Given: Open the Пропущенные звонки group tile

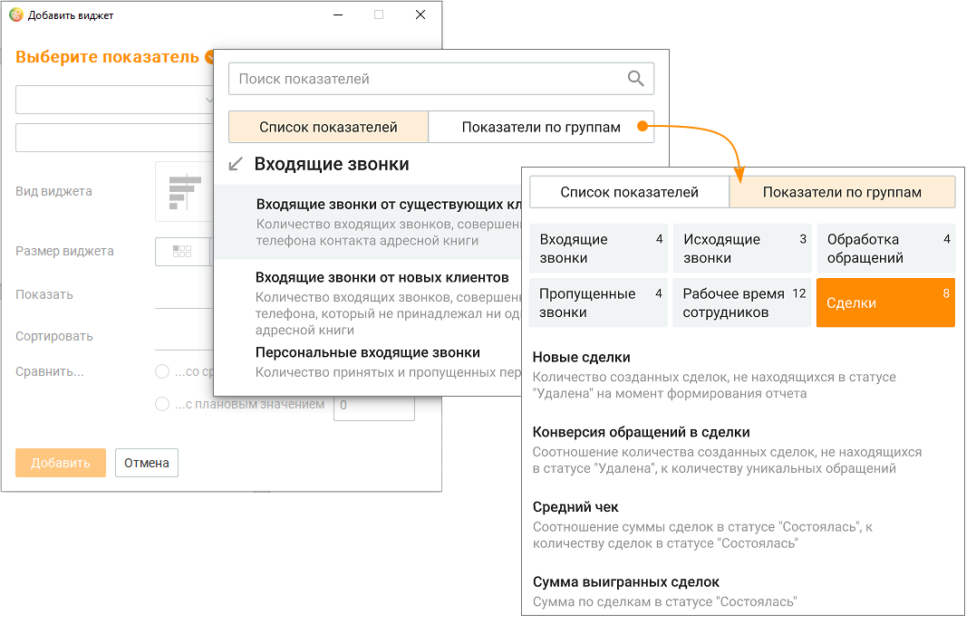Looking at the screenshot, I should click(x=598, y=302).
